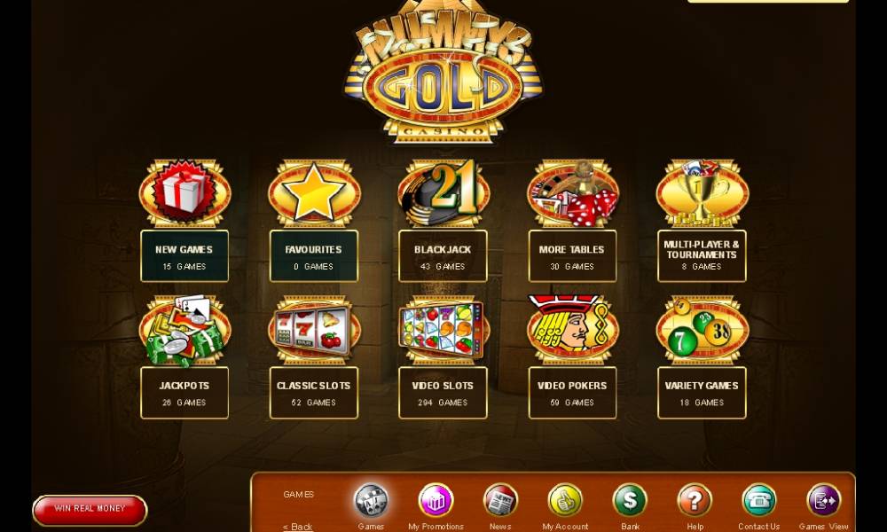Open the Video Pokers king card icon

click(572, 330)
